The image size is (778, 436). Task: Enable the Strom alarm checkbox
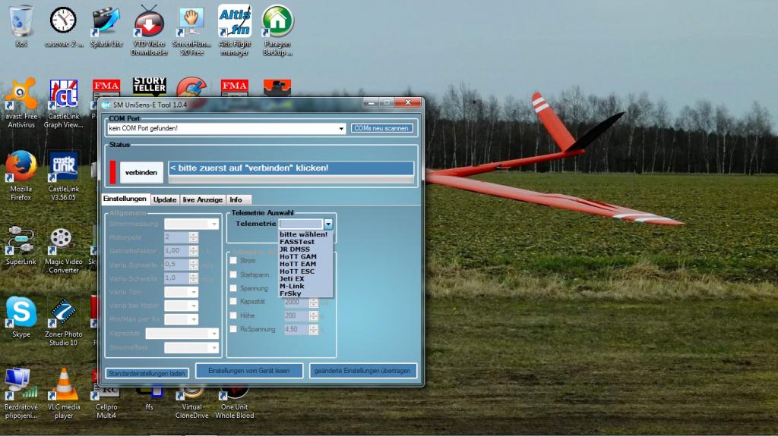(x=233, y=261)
